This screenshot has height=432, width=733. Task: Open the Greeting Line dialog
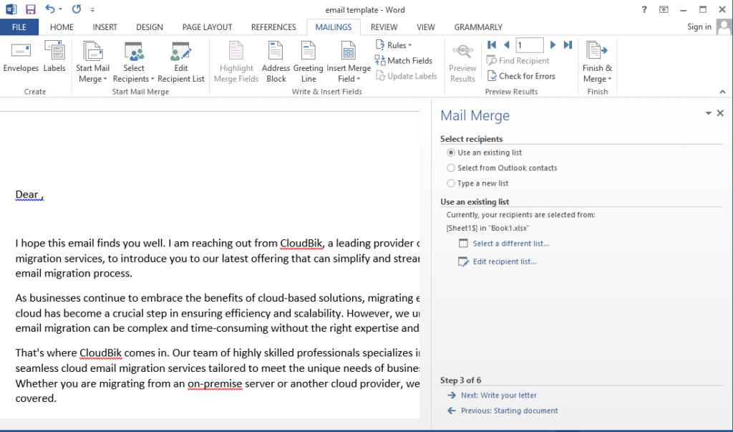pyautogui.click(x=308, y=61)
